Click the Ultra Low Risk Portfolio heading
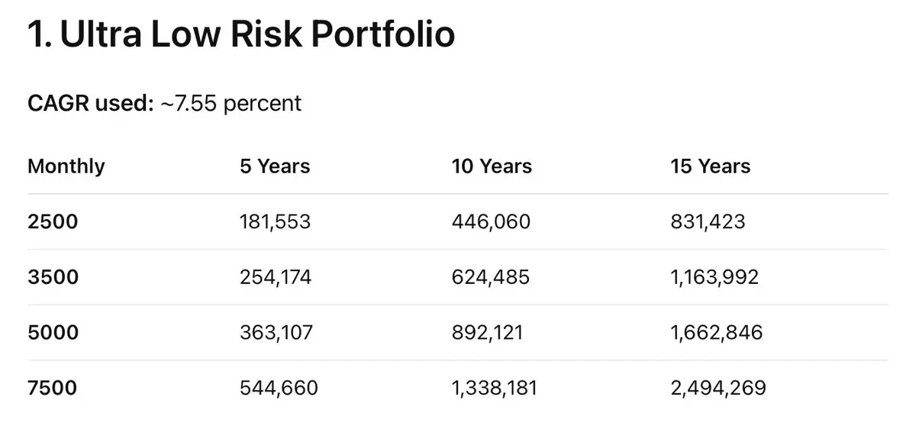Viewport: 916px width, 442px height. 241,34
